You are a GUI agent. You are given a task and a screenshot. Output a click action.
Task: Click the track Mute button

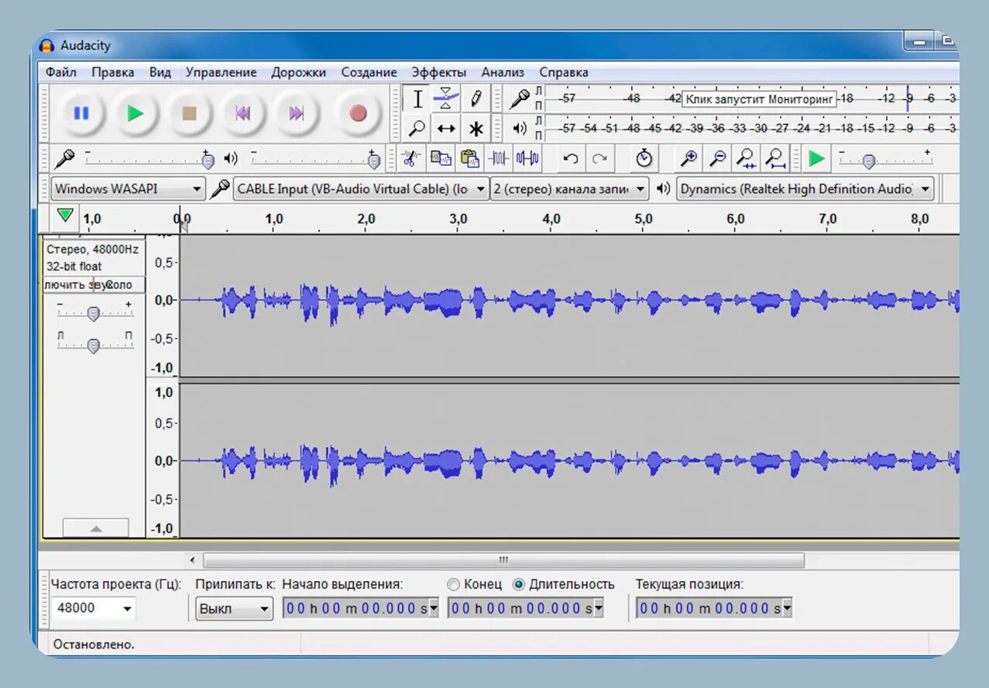68,284
